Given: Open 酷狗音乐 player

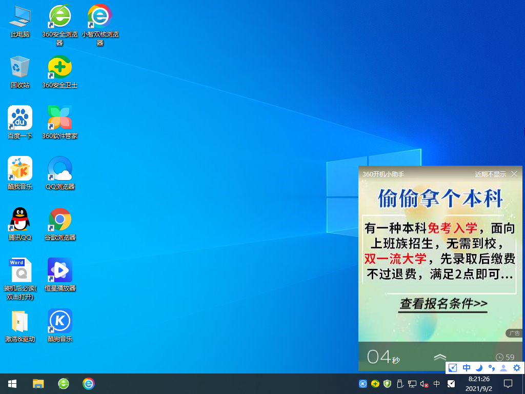Looking at the screenshot, I should 59,321.
